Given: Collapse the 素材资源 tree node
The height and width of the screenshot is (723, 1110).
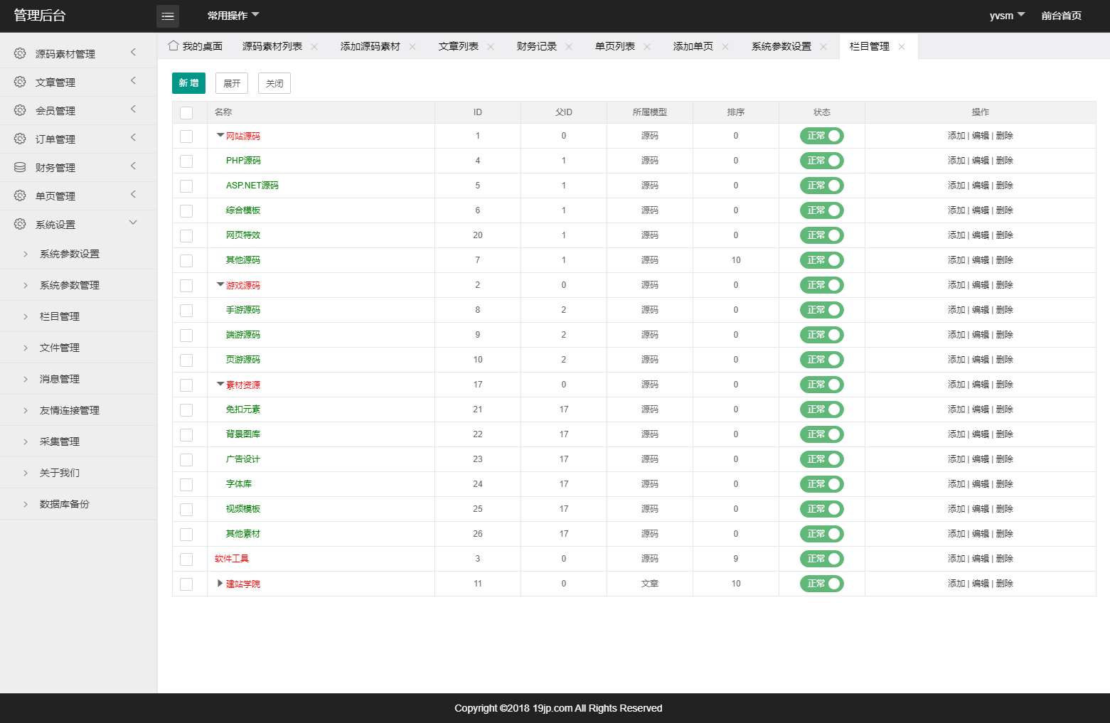Looking at the screenshot, I should point(220,384).
